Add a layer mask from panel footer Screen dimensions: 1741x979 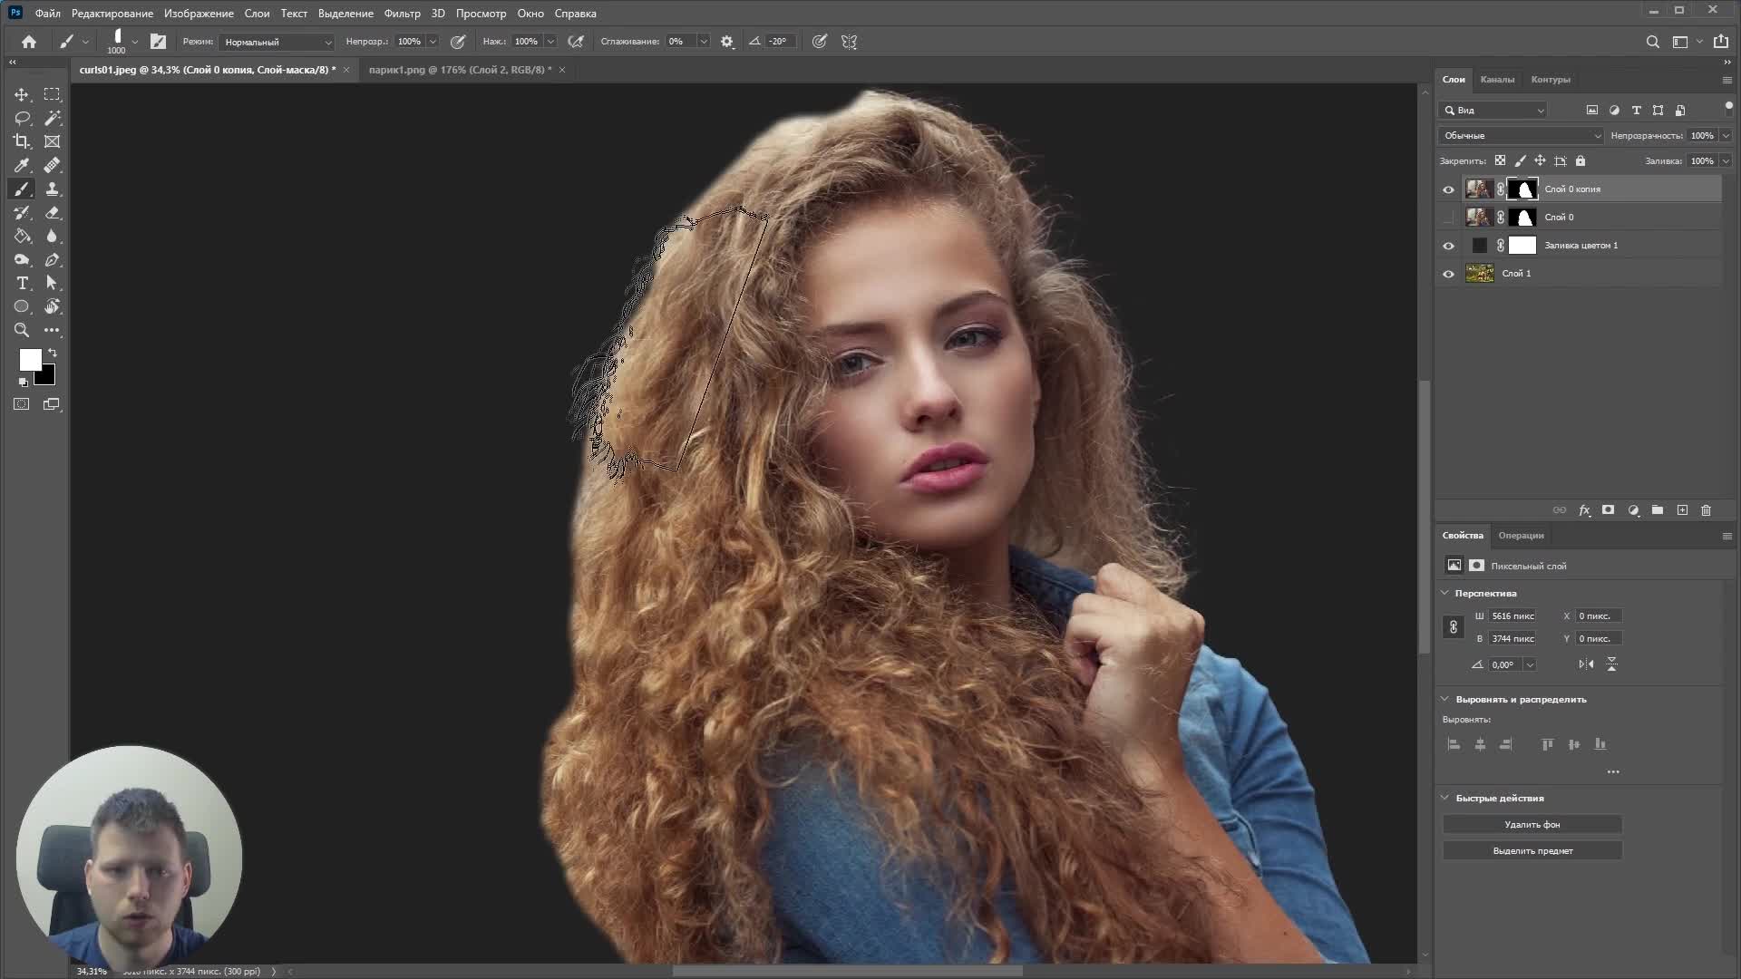(x=1608, y=510)
